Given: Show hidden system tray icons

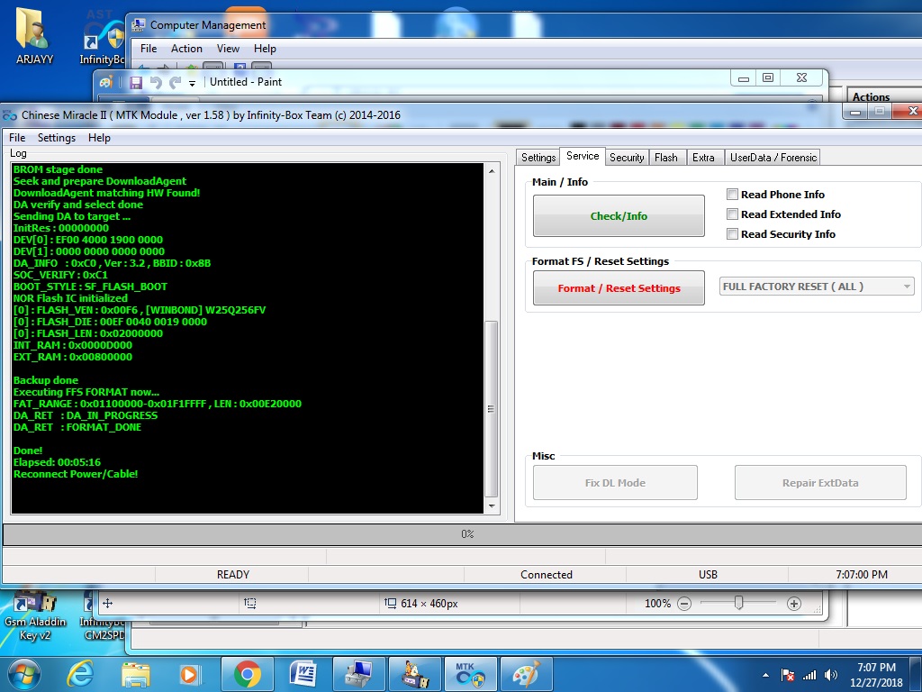Looking at the screenshot, I should [x=765, y=675].
